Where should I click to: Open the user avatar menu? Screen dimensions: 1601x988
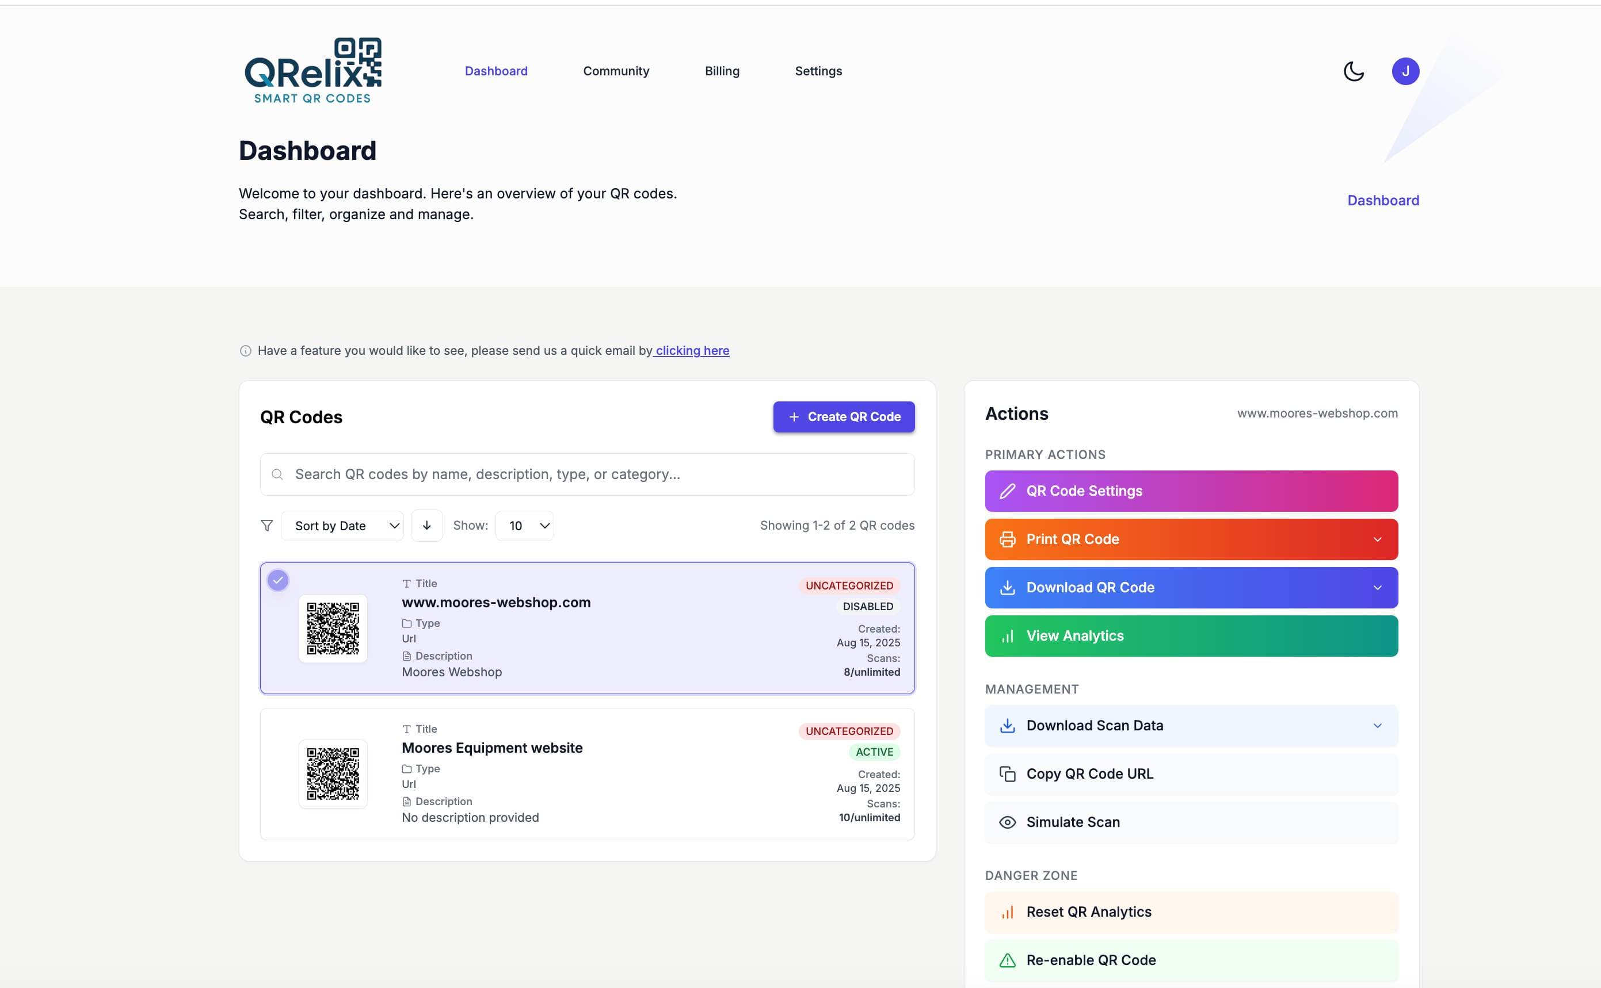click(1406, 71)
